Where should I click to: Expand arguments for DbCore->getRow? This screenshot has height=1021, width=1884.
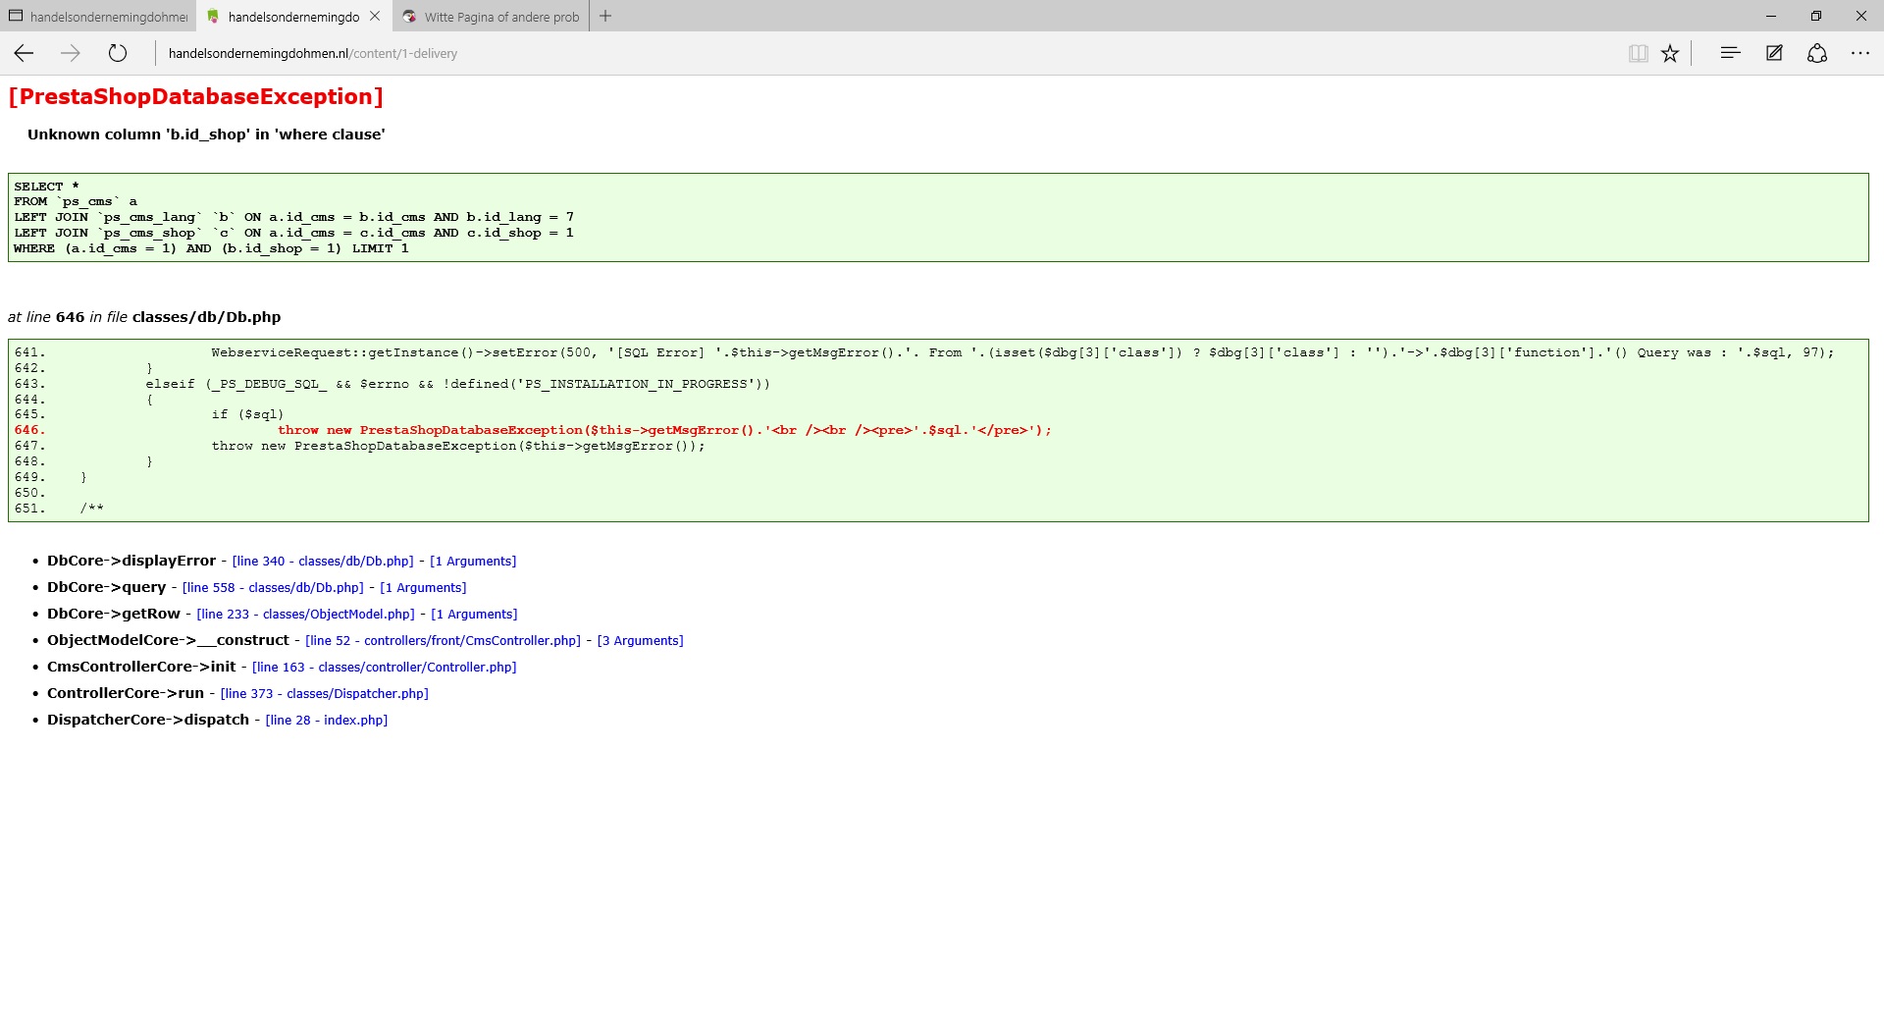[474, 615]
